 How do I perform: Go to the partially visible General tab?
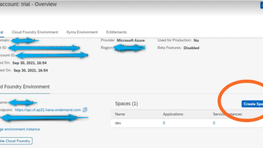1,32
